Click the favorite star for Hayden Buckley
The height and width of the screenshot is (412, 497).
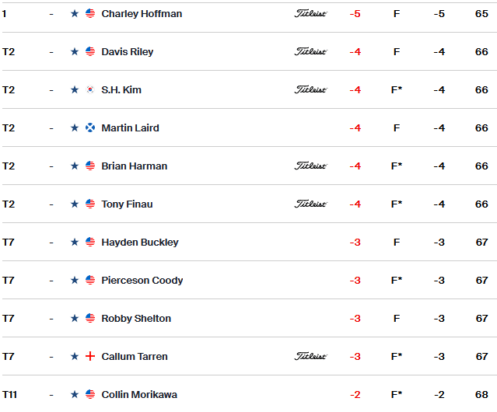75,243
